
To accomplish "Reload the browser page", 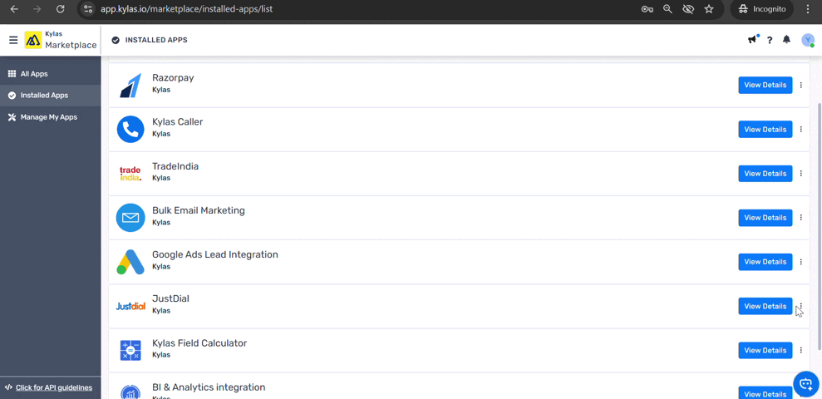I will 61,9.
